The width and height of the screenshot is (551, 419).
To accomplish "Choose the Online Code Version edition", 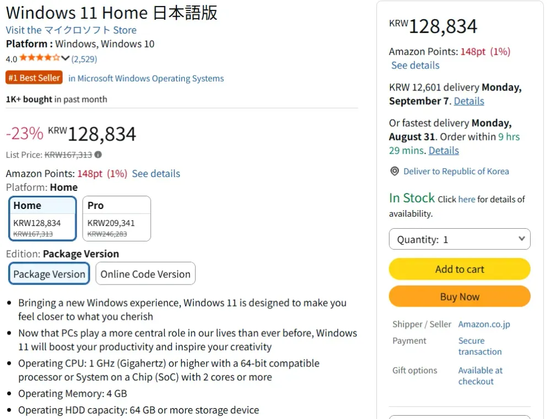I will click(145, 274).
